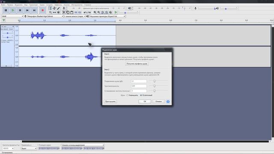Open the Вид menu
274x154 pixels.
[26, 5]
